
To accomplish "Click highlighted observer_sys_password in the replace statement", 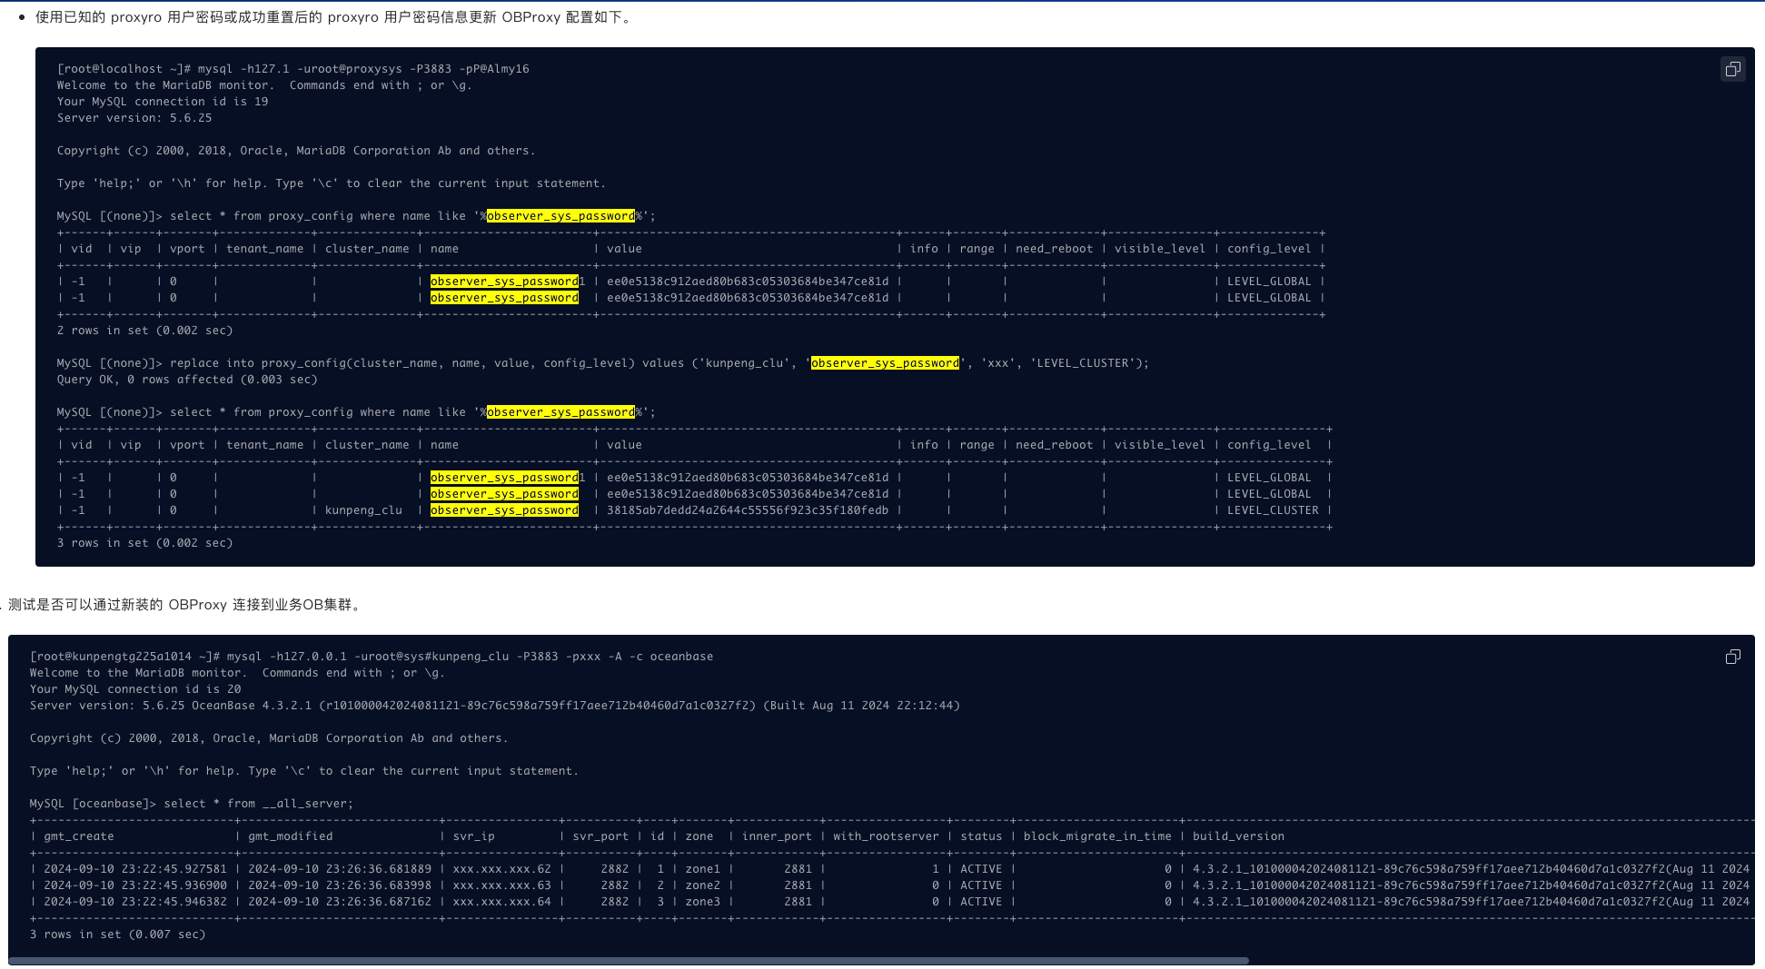I will (x=884, y=363).
